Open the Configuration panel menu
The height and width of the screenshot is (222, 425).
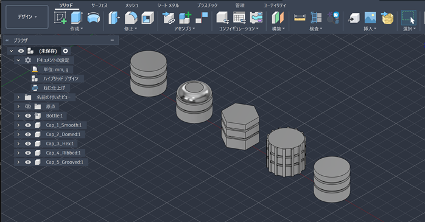(239, 29)
